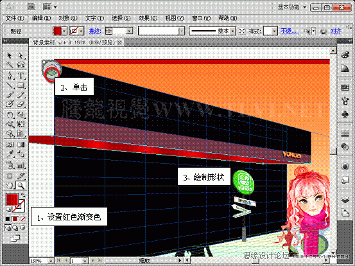The width and height of the screenshot is (355, 266).
Task: Apply None to fill/stroke button
Action: 23,219
